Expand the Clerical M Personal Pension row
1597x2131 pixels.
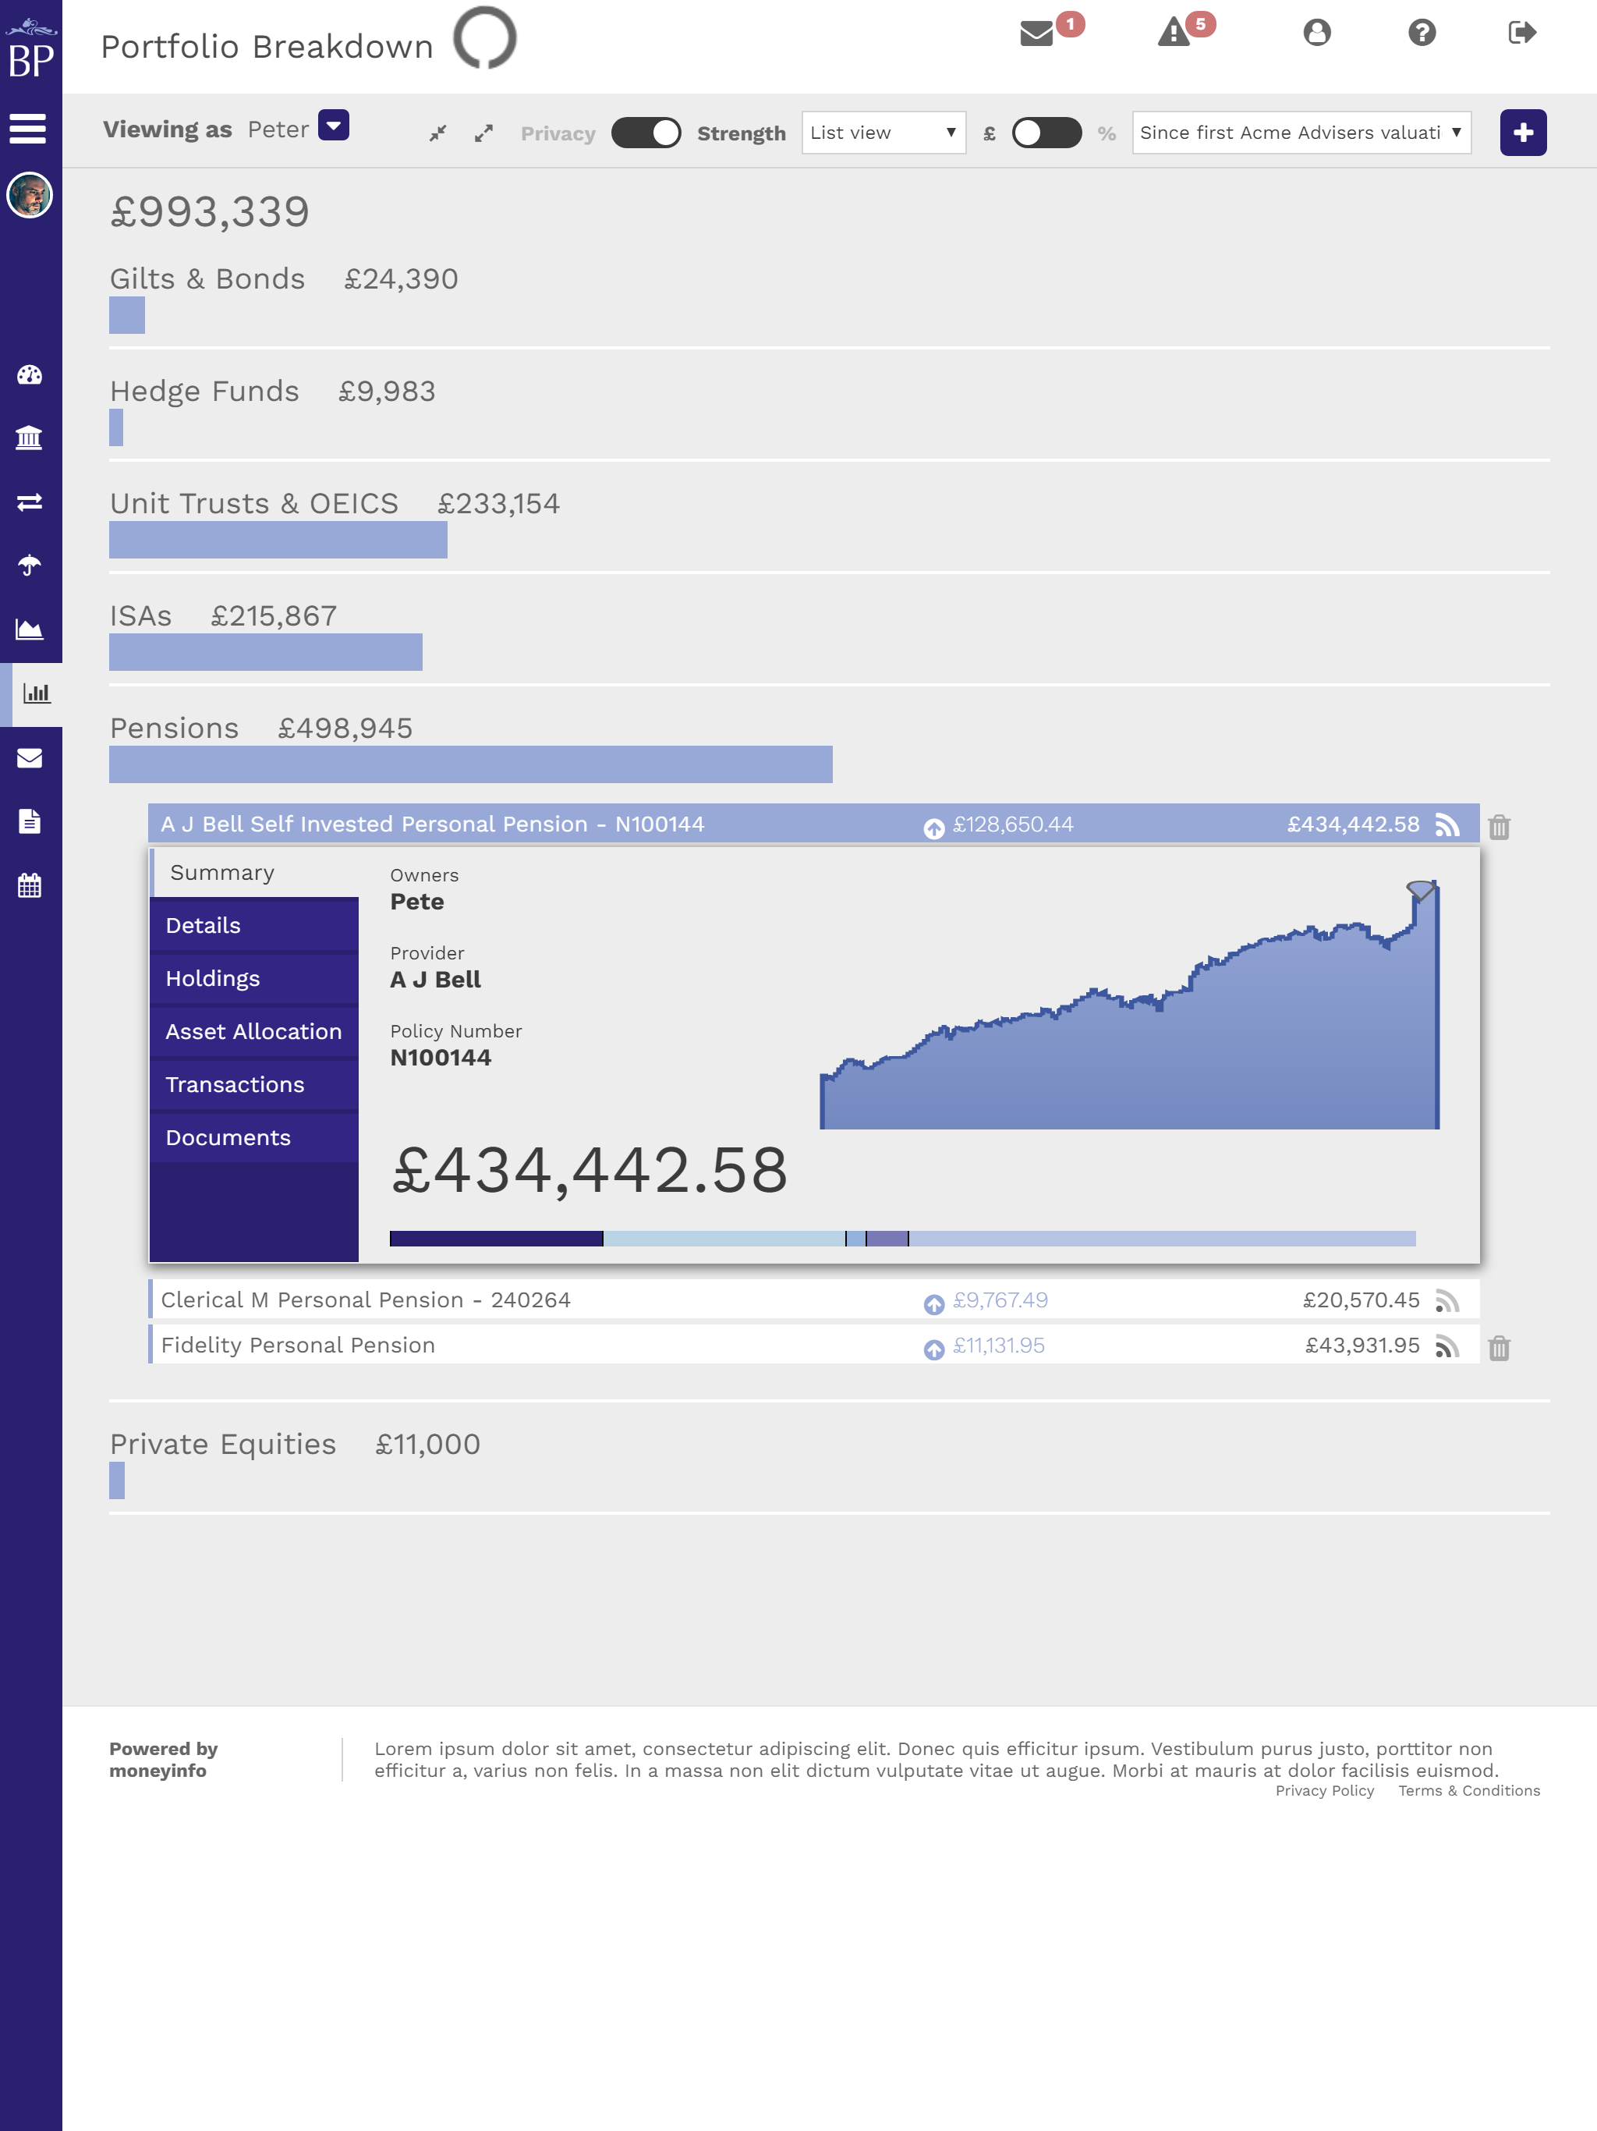point(813,1300)
